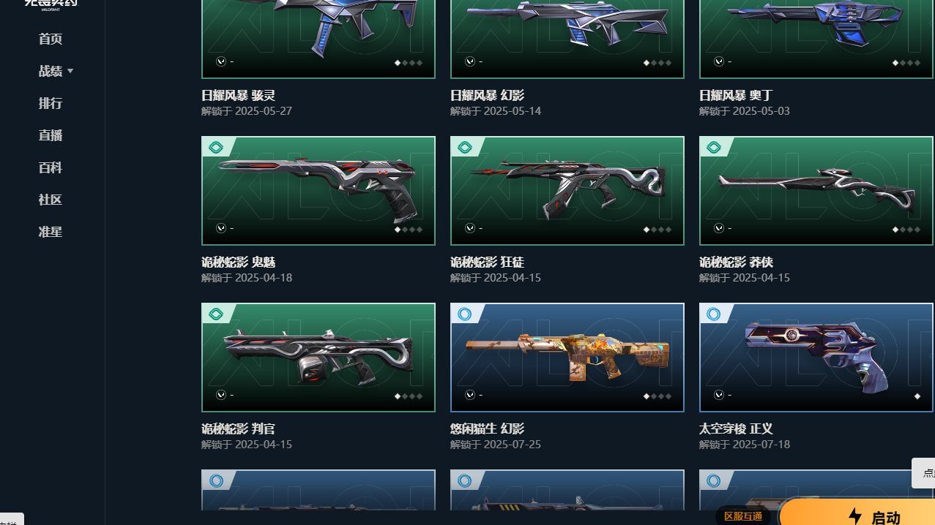Click the 区服互通 label near launch button
The width and height of the screenshot is (935, 525).
click(x=743, y=516)
